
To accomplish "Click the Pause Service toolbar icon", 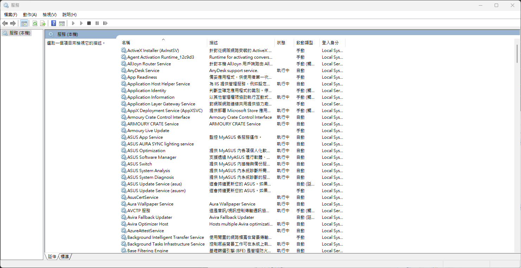I will click(x=97, y=23).
